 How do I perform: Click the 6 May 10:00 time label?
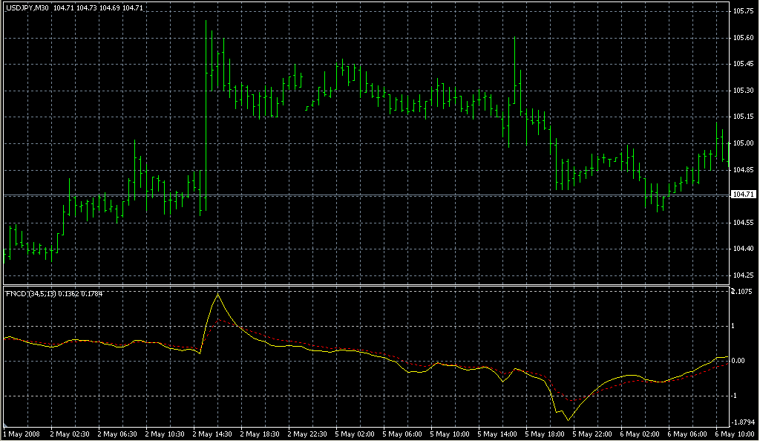(x=734, y=434)
